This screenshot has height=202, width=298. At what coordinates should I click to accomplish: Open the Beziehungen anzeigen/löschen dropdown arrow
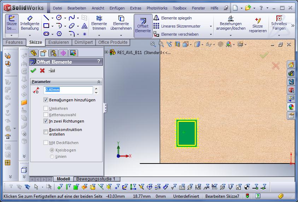coord(230,35)
